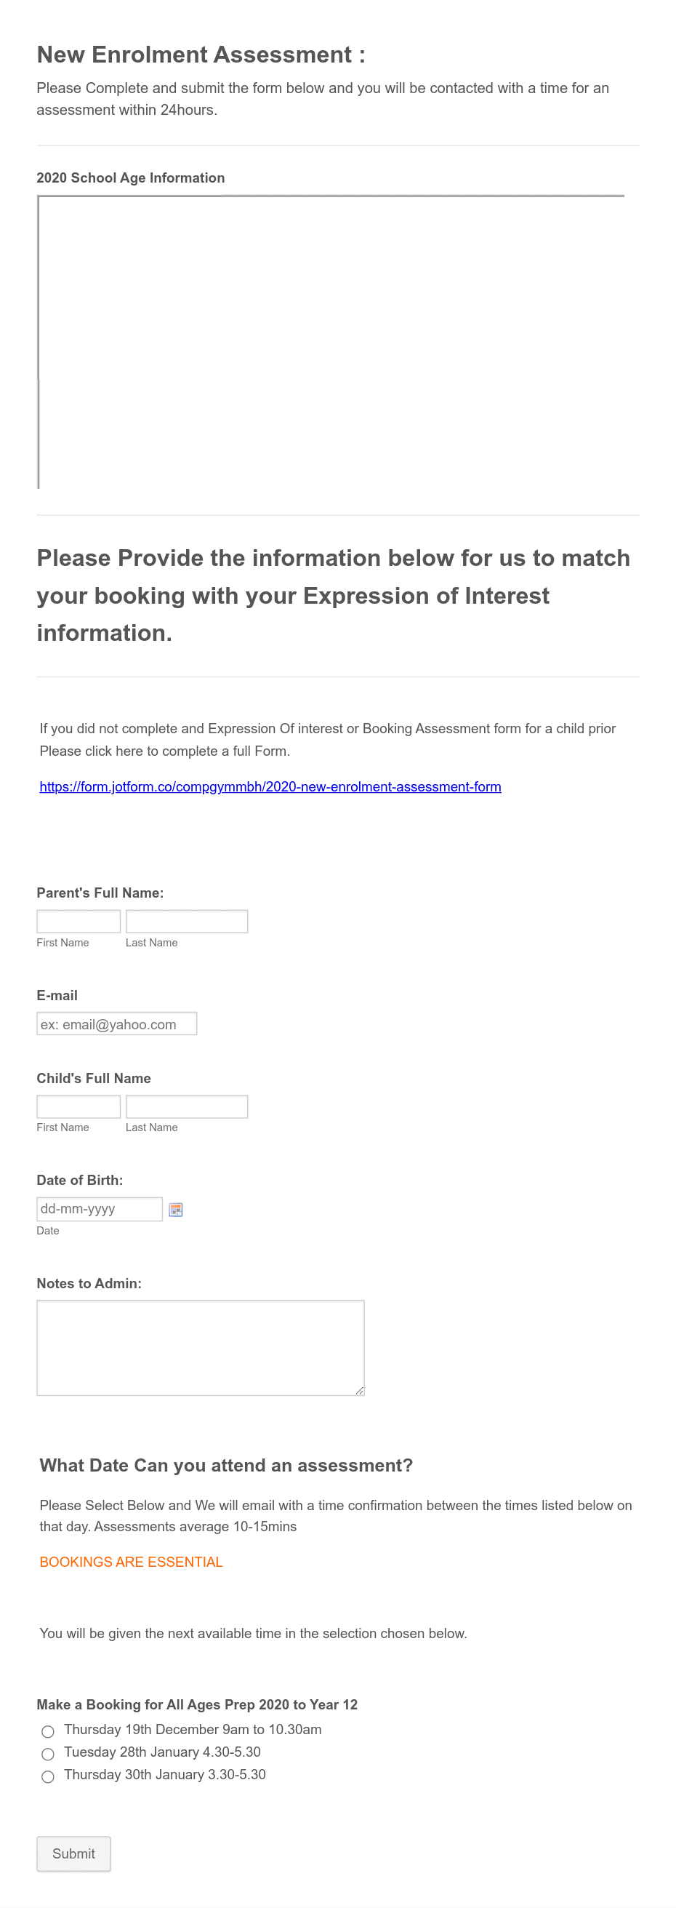This screenshot has height=1908, width=676.
Task: Focus the Parent's First Name field
Action: pyautogui.click(x=78, y=921)
